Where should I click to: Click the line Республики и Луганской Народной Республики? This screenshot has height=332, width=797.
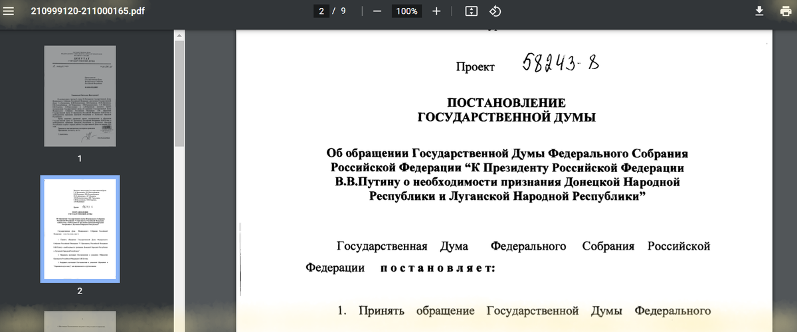click(507, 197)
